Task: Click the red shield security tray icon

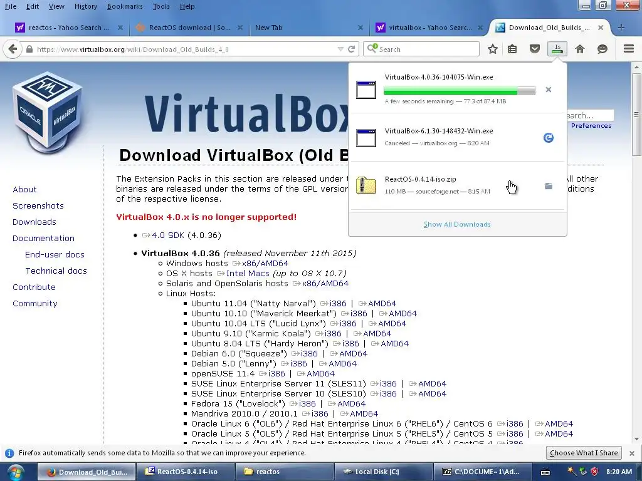Action: pos(594,472)
